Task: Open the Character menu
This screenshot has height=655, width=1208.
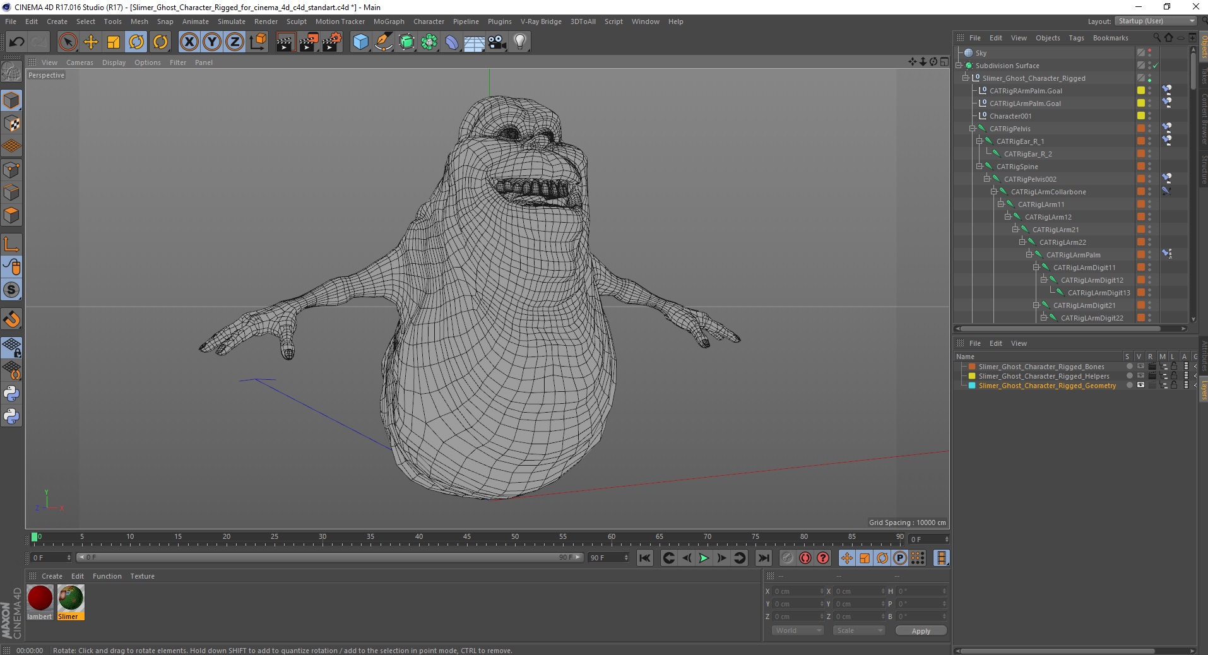Action: pyautogui.click(x=429, y=21)
